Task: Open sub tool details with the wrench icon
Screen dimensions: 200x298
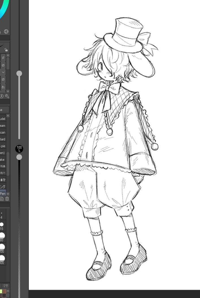Action: point(7,96)
